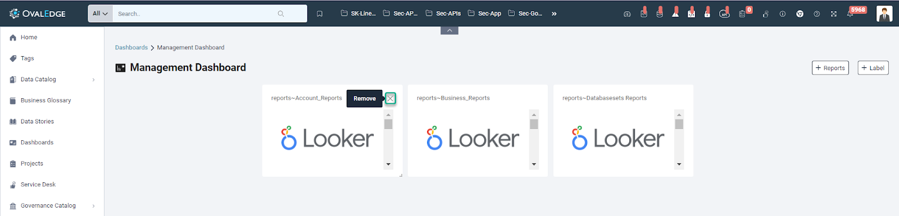Viewport: 899px width, 216px height.
Task: Open the help question mark icon
Action: pos(816,14)
